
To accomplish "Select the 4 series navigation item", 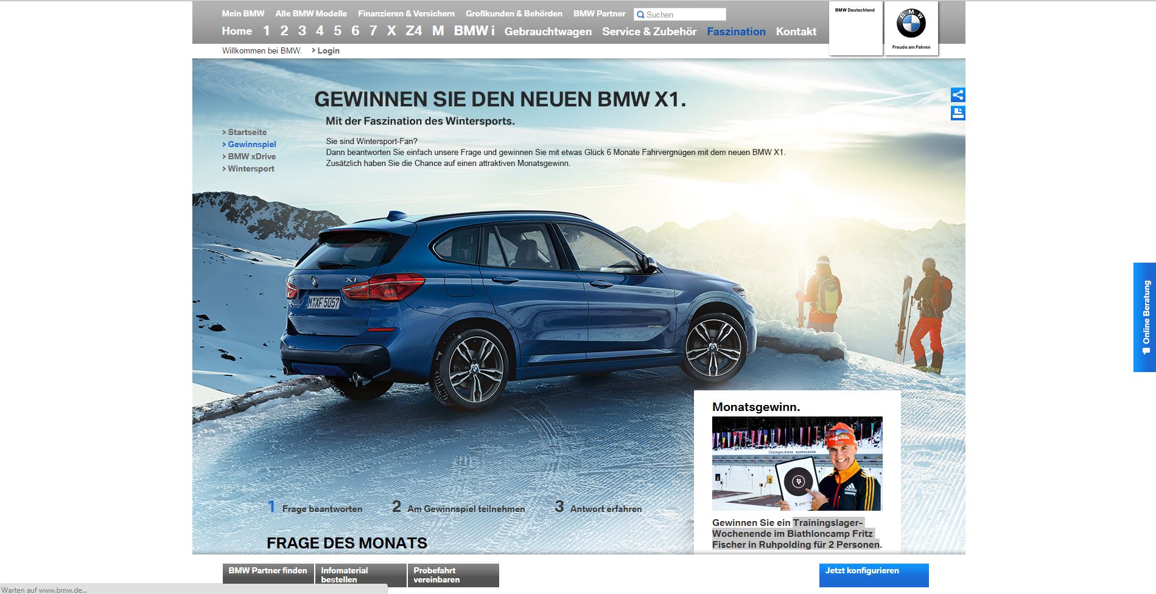I will pyautogui.click(x=320, y=31).
